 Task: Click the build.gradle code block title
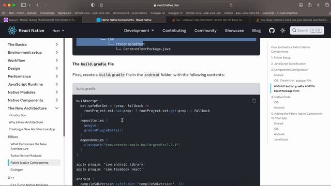86,88
